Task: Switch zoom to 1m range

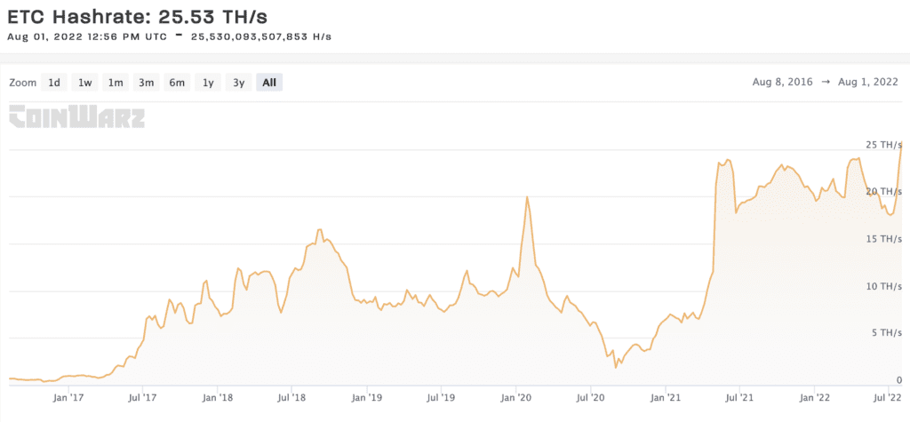Action: (x=116, y=83)
